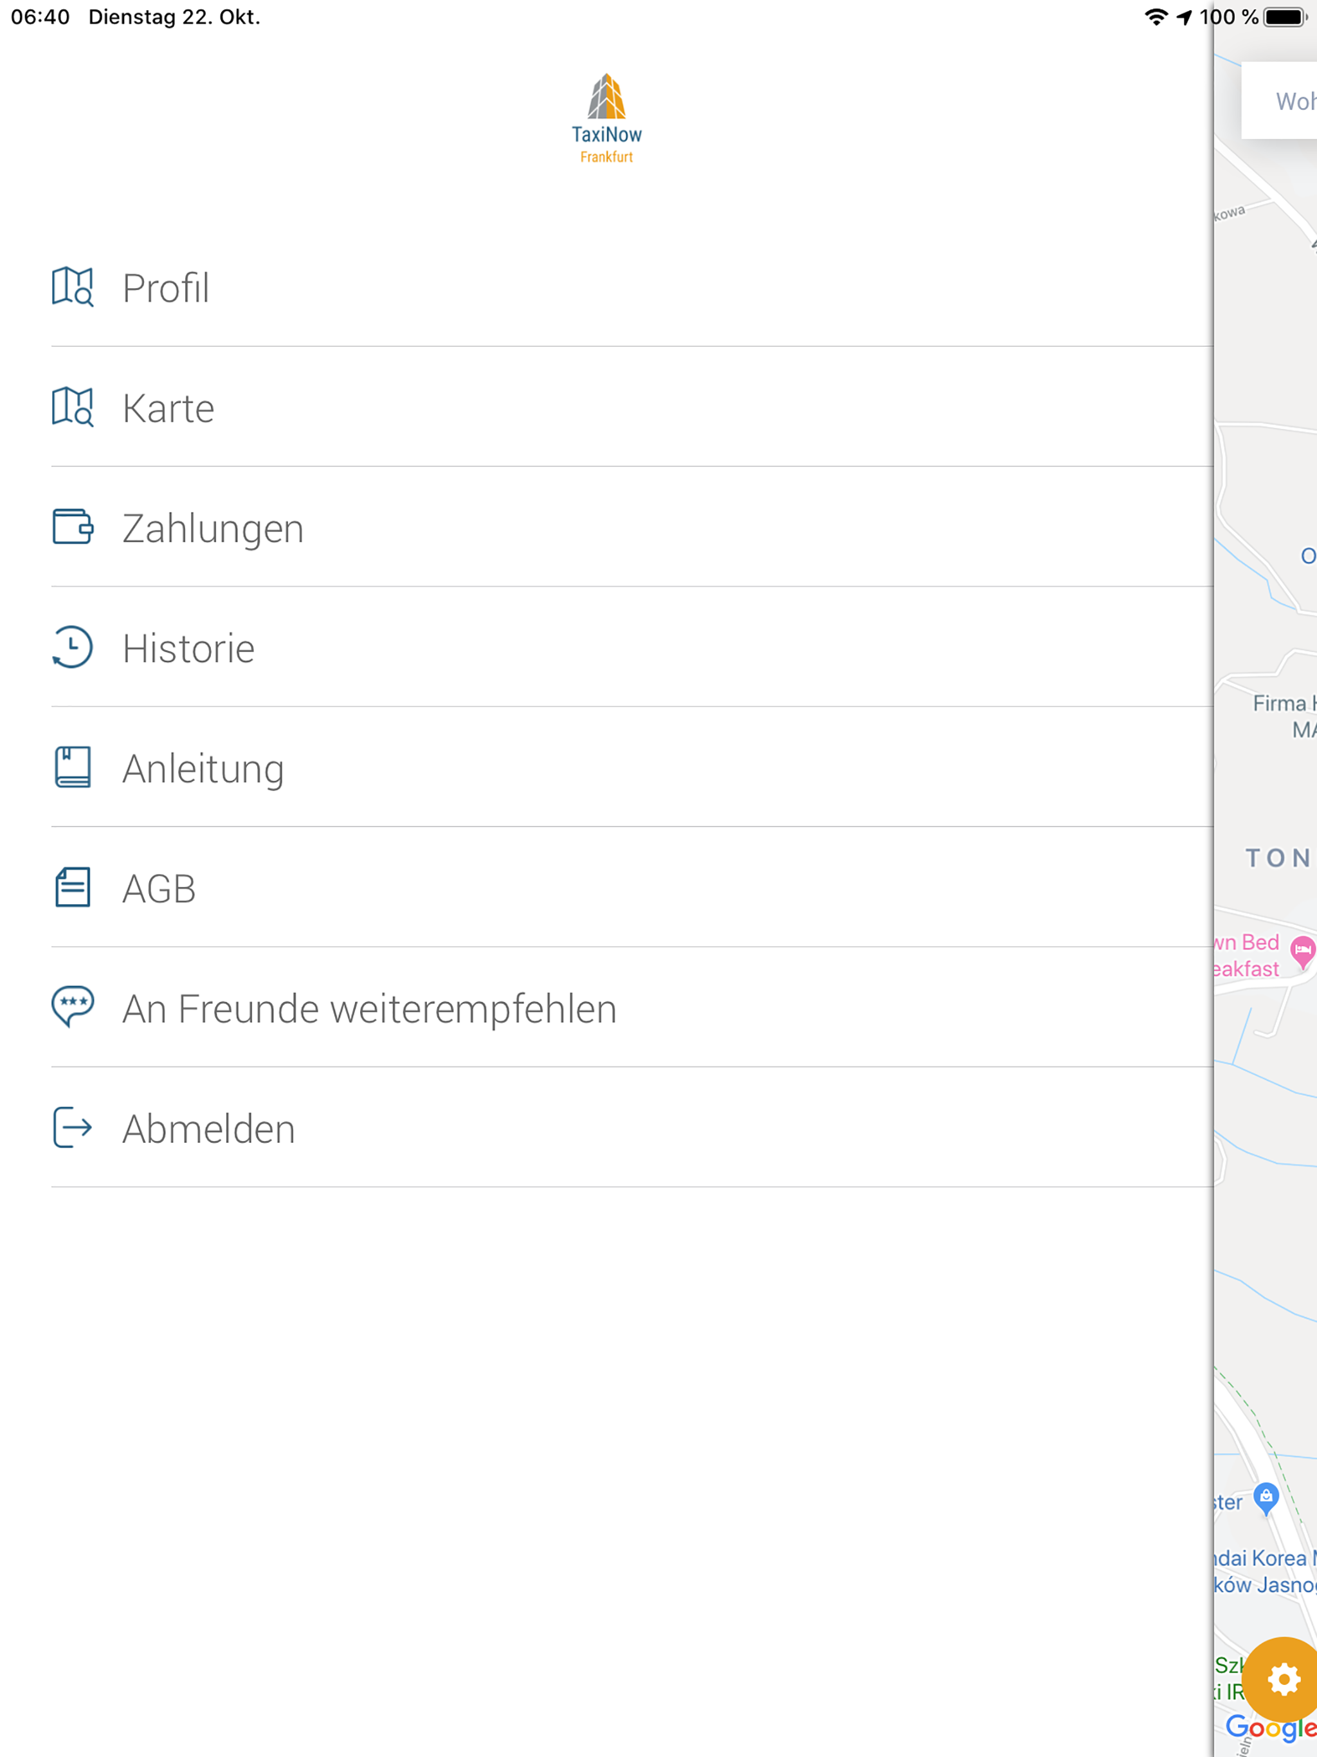Go to Historie ride history
The height and width of the screenshot is (1757, 1317).
[631, 648]
